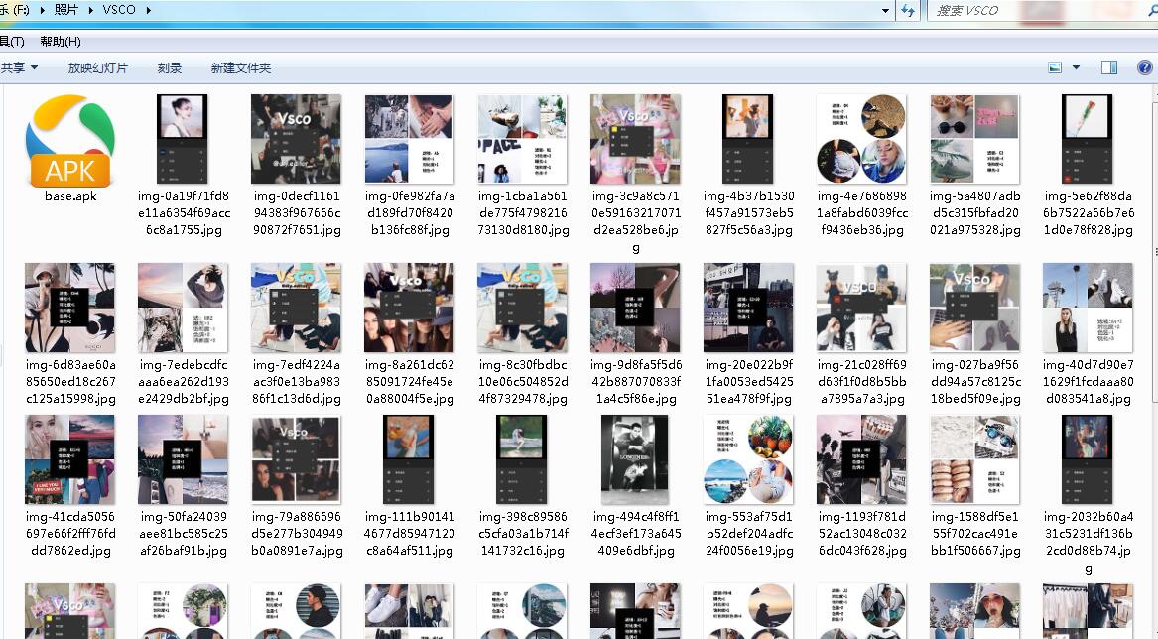
Task: Select thumbnail img-5a4807adbd5c315fbfad20021a975328.jpg
Action: coord(974,139)
